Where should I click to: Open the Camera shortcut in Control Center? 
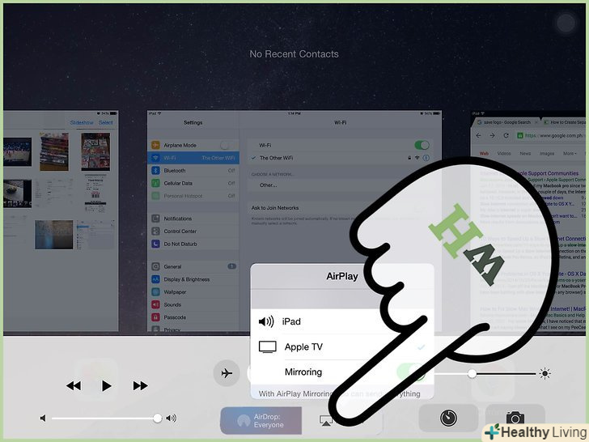point(515,418)
